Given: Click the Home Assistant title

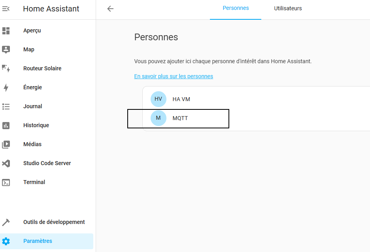Looking at the screenshot, I should pos(51,9).
